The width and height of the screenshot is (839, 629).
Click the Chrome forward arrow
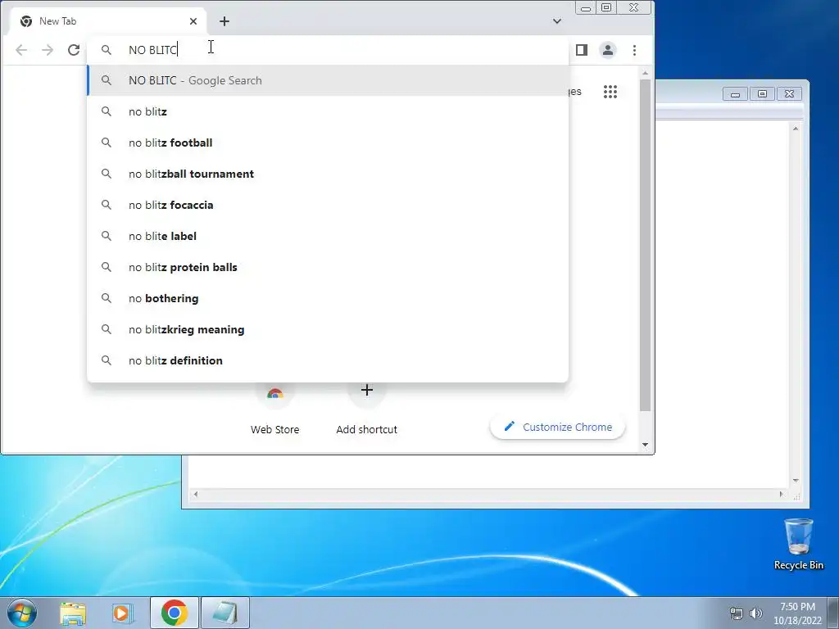[x=48, y=50]
